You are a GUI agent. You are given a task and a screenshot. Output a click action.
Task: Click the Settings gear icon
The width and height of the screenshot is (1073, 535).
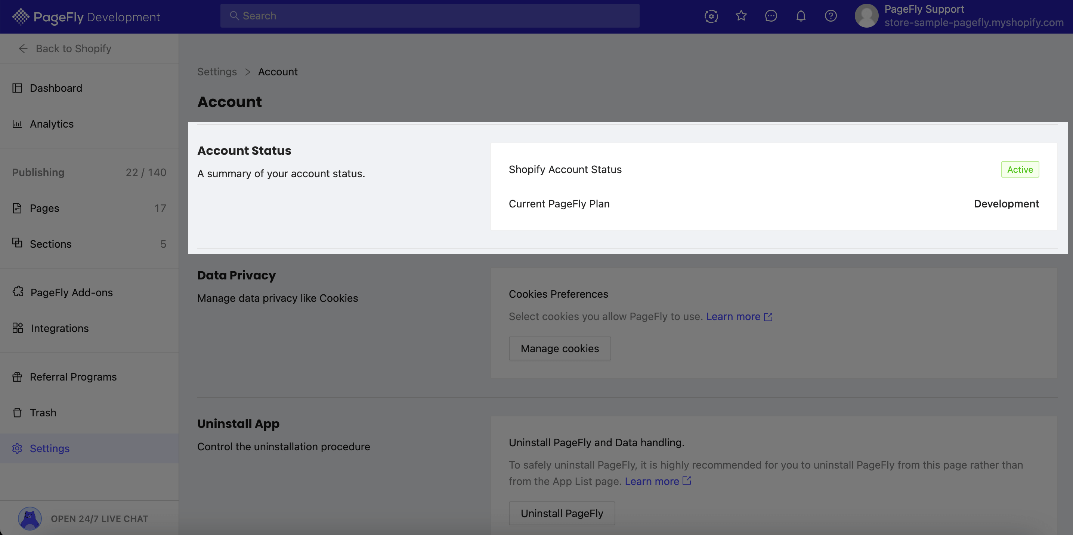(x=17, y=448)
